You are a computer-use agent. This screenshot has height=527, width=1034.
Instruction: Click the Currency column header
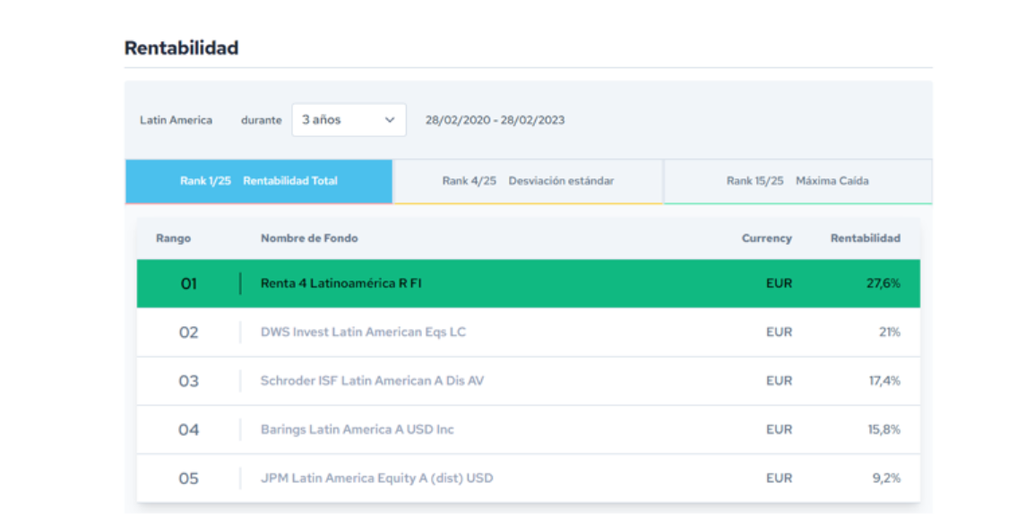pos(766,238)
